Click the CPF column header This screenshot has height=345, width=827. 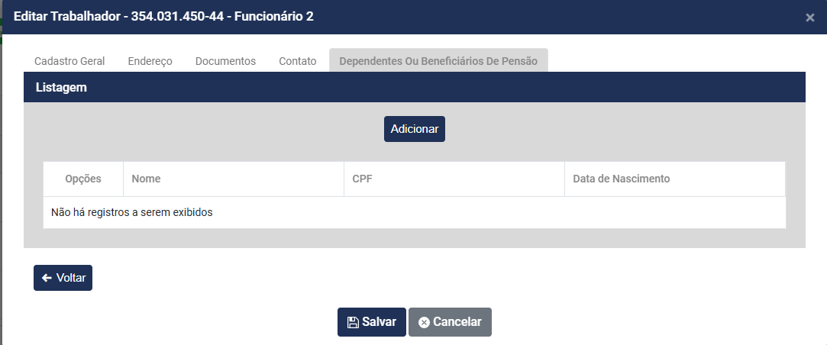coord(362,179)
